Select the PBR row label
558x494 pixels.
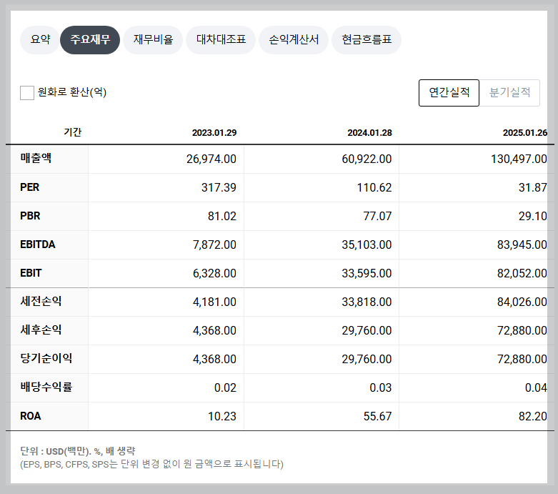tap(30, 215)
